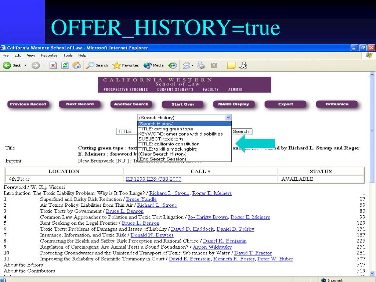This screenshot has width=376, height=282.
Task: Select 'TITLE: california constitution' history entry
Action: pyautogui.click(x=184, y=144)
